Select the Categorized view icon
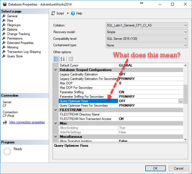 coord(56,59)
